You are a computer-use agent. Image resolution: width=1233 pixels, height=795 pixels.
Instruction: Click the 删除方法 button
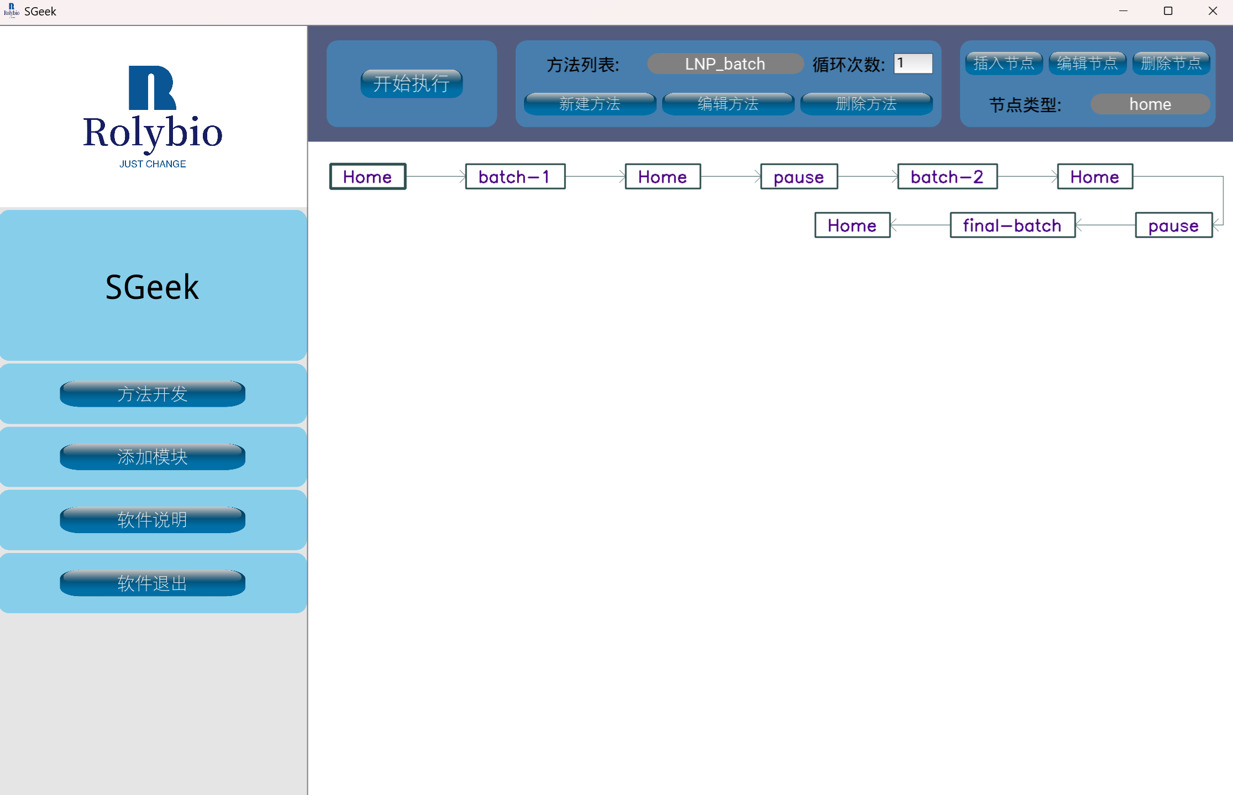point(866,103)
